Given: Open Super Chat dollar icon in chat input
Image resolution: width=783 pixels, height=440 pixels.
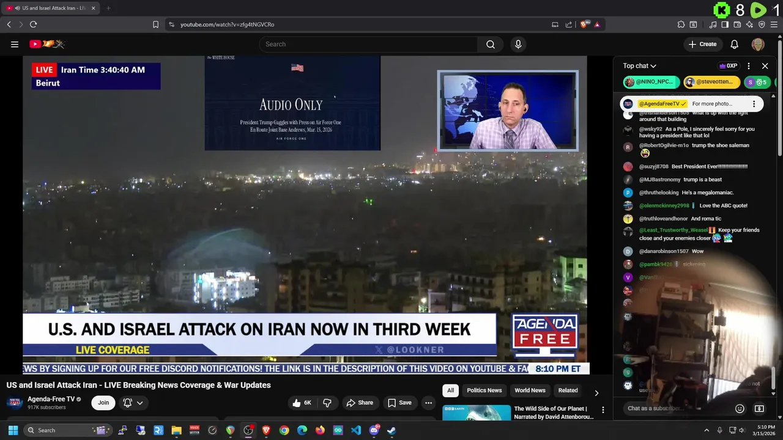Looking at the screenshot, I should (759, 408).
